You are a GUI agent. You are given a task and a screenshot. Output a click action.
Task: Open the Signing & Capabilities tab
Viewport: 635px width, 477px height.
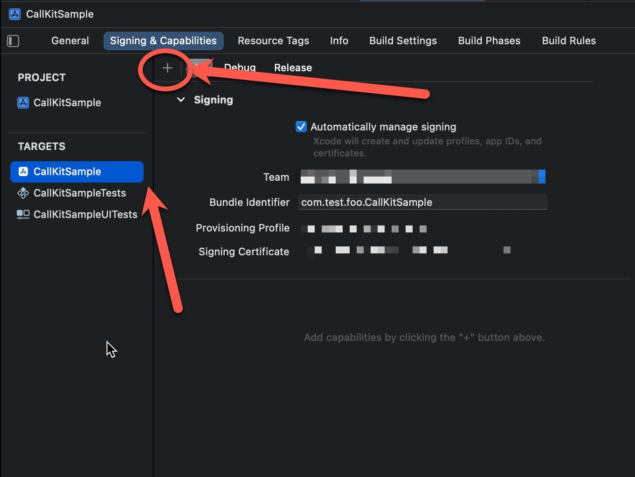point(163,41)
